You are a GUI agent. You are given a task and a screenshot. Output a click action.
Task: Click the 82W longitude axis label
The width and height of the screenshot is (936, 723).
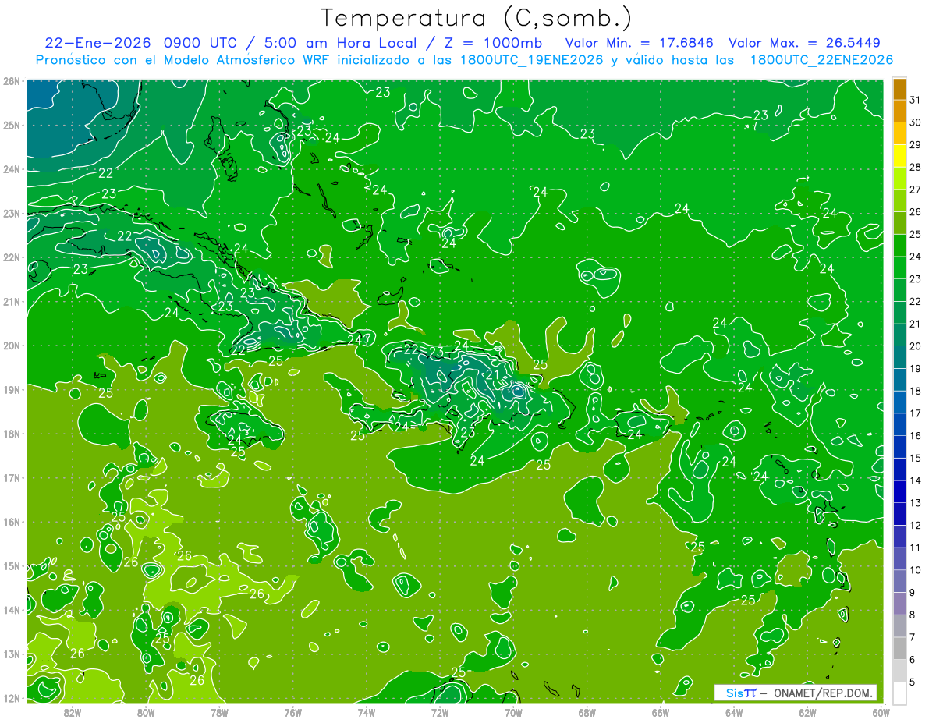click(73, 712)
